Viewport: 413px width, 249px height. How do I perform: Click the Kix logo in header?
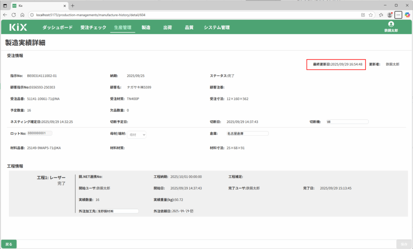coord(18,27)
